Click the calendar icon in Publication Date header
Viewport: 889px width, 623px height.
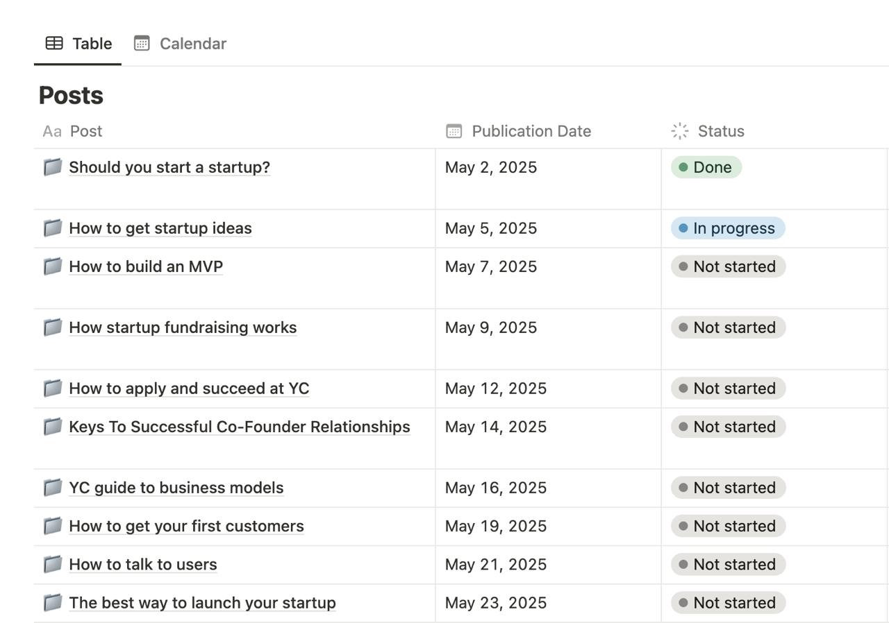pyautogui.click(x=454, y=131)
